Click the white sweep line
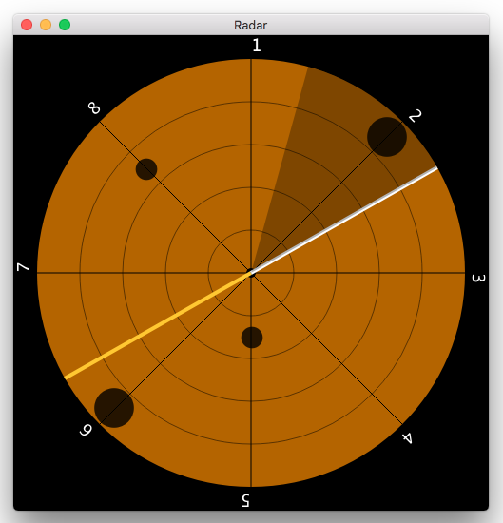503x523 pixels. (x=344, y=221)
